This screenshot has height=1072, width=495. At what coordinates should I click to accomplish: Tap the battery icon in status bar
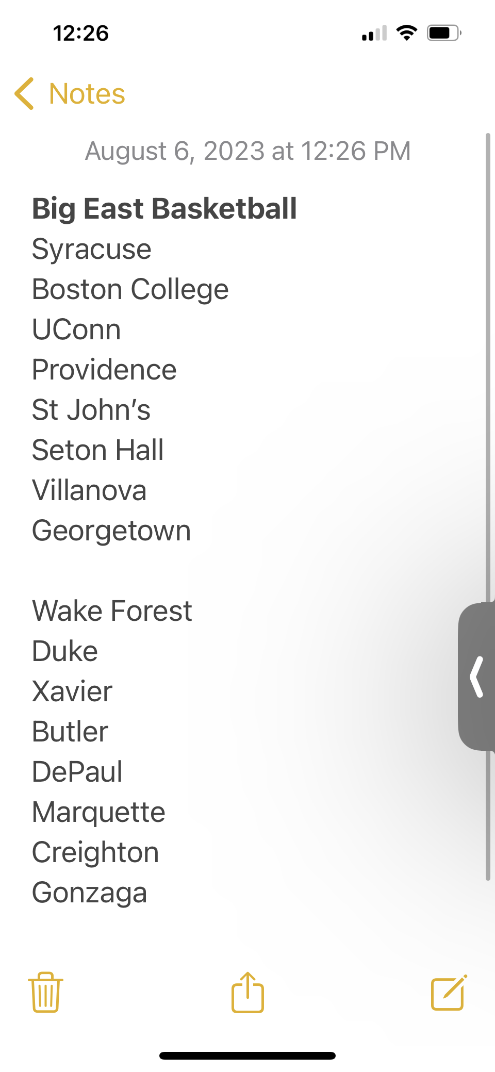[444, 34]
